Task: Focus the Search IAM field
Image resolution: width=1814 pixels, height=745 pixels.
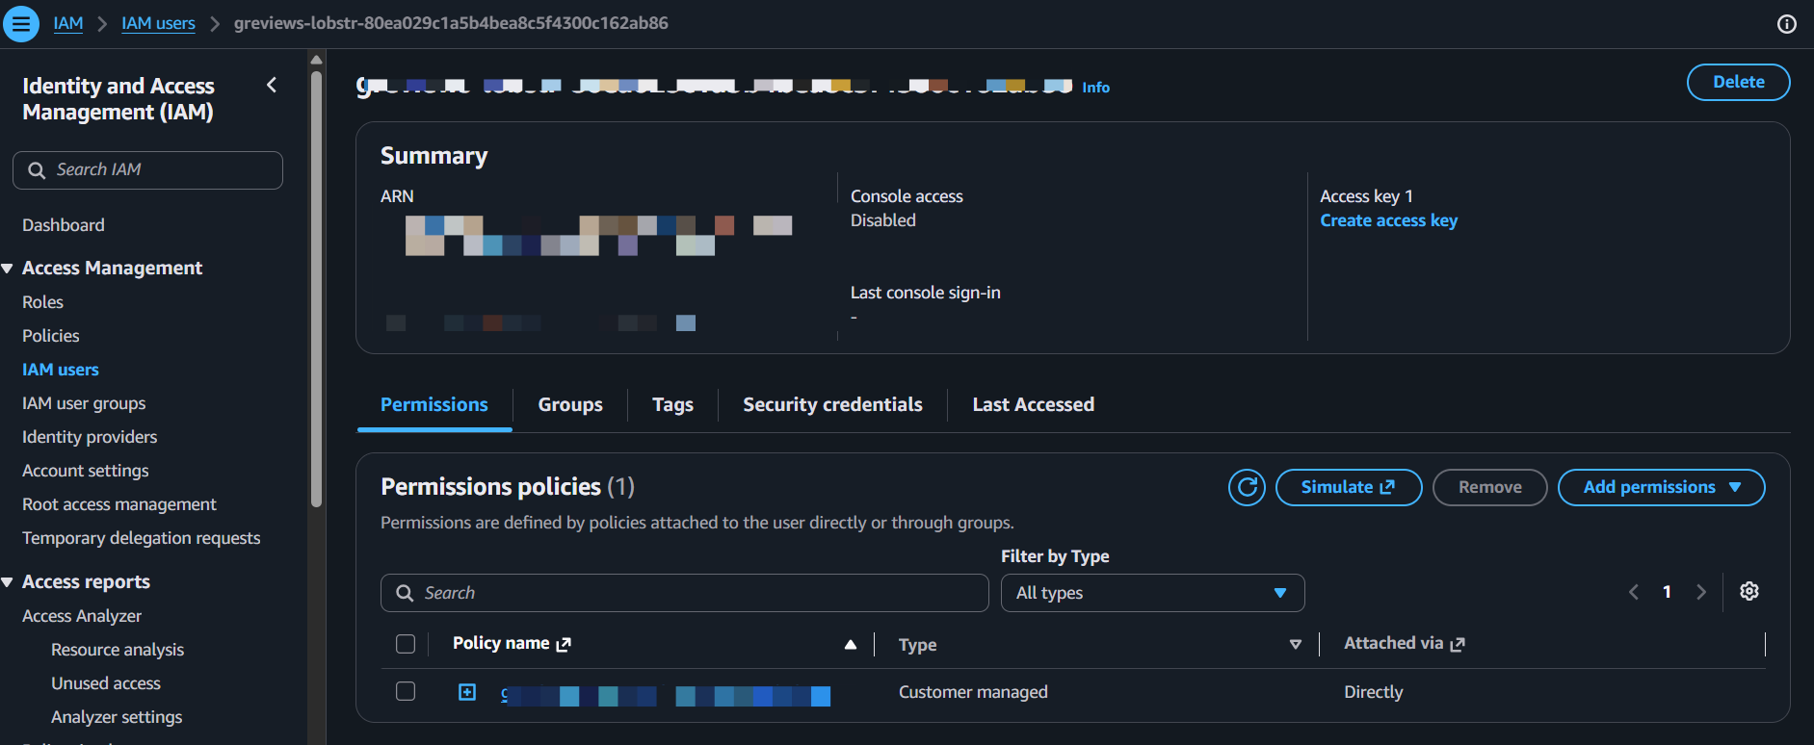Action: click(147, 170)
